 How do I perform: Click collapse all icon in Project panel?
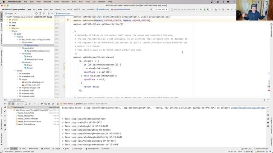click(44, 13)
